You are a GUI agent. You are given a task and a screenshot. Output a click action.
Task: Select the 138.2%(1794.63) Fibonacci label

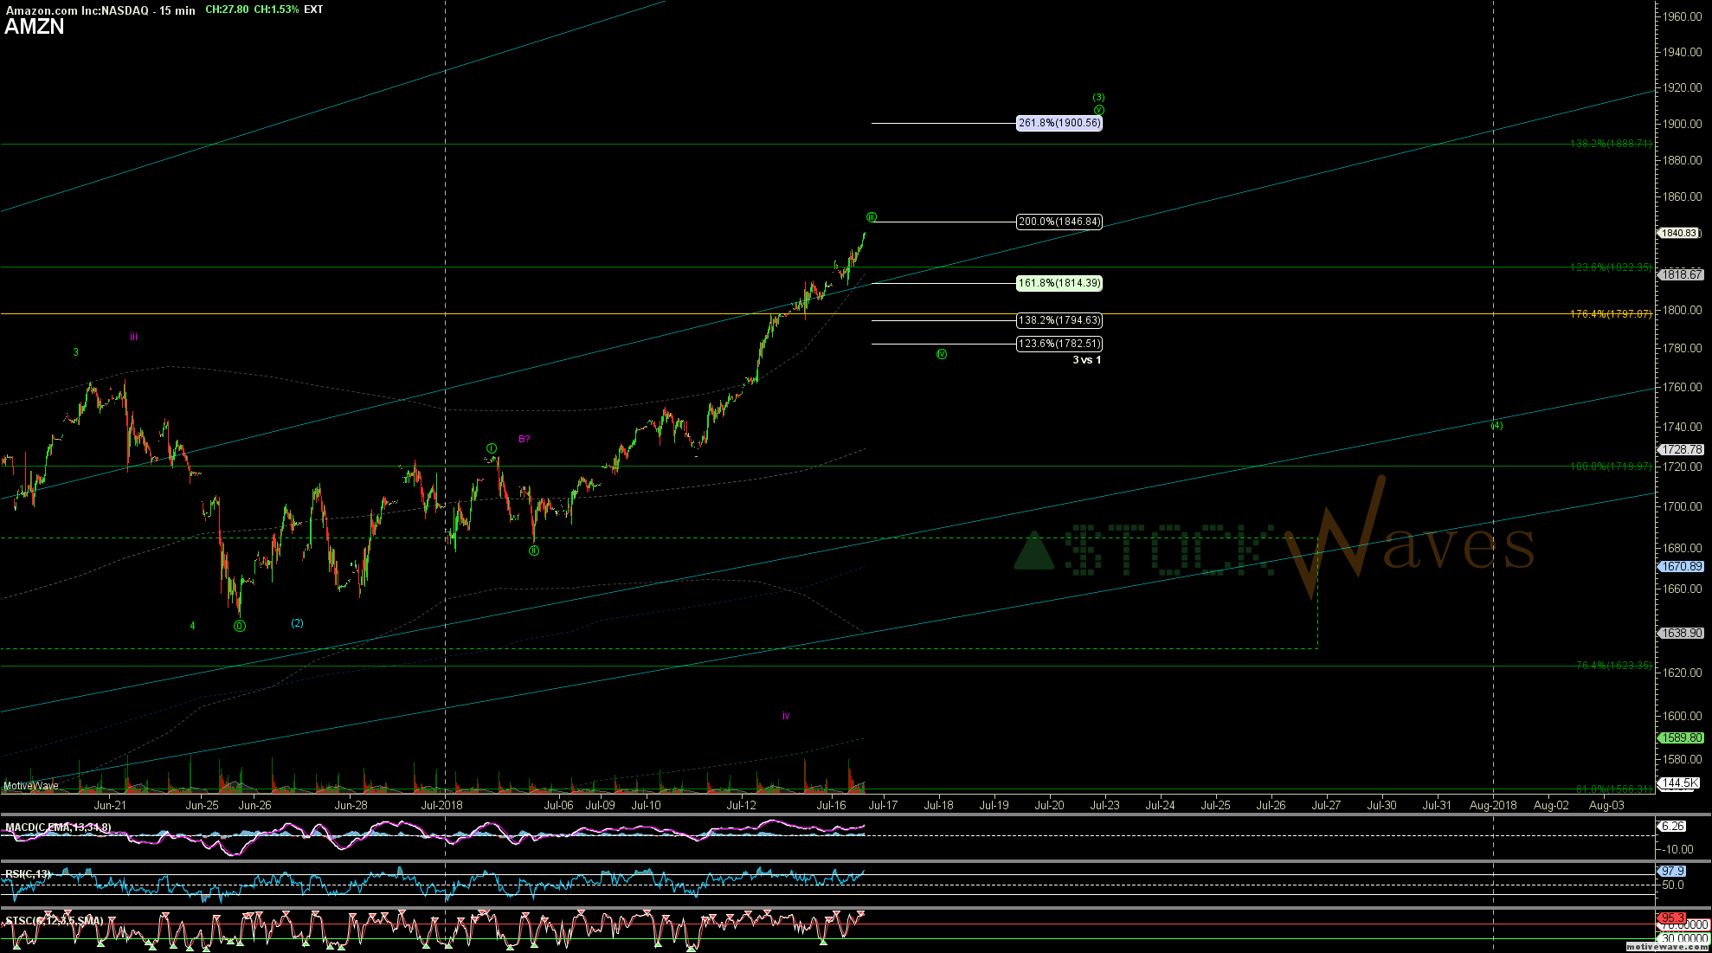pyautogui.click(x=1059, y=320)
